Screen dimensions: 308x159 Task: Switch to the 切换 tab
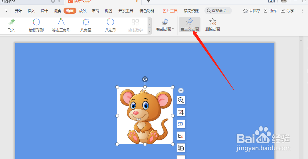[x=57, y=11]
